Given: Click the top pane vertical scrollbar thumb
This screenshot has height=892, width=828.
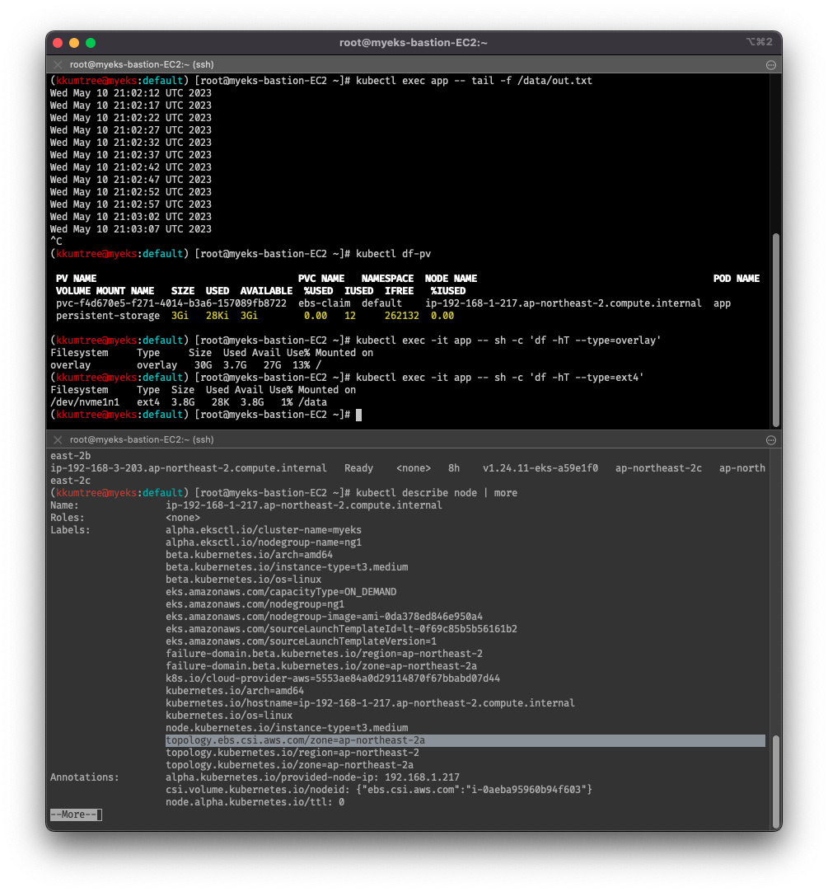Looking at the screenshot, I should click(775, 330).
